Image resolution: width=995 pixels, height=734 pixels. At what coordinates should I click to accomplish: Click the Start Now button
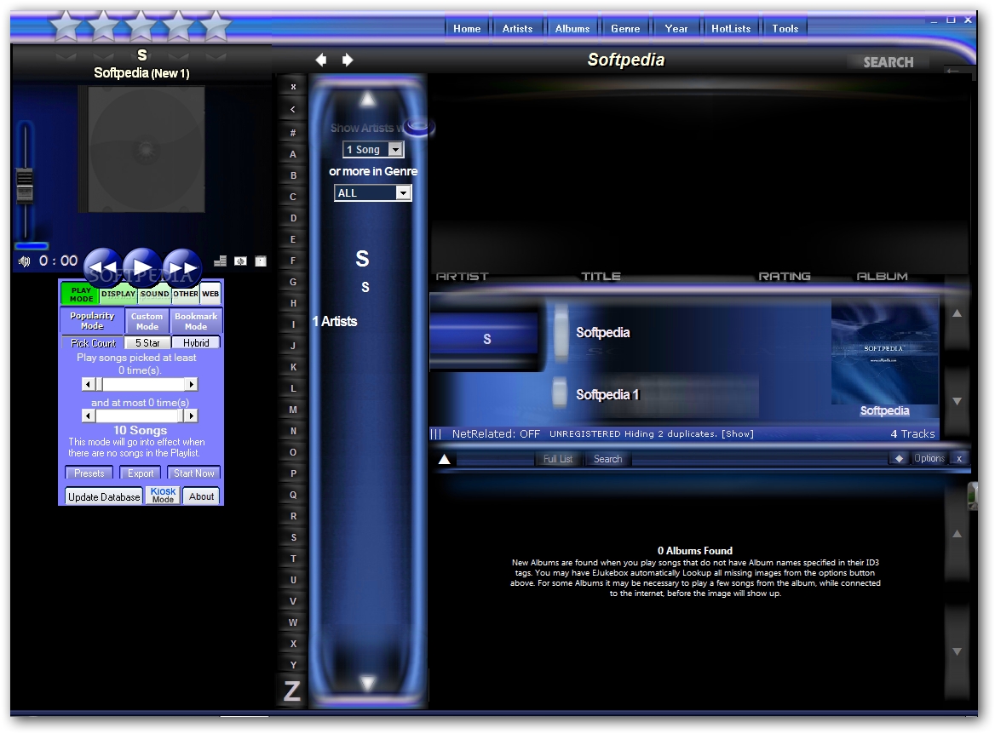pos(194,473)
